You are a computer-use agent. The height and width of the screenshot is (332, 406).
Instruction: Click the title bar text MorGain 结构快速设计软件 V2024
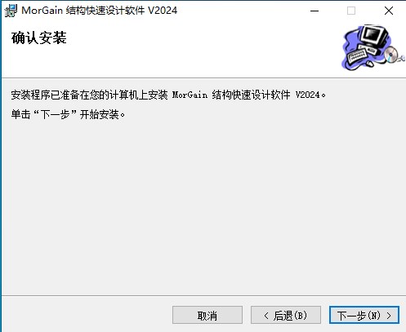[x=100, y=11]
